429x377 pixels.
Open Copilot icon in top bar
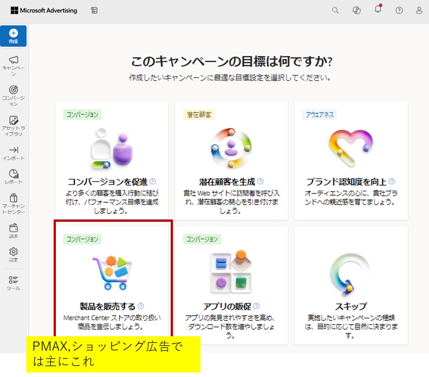pos(356,11)
